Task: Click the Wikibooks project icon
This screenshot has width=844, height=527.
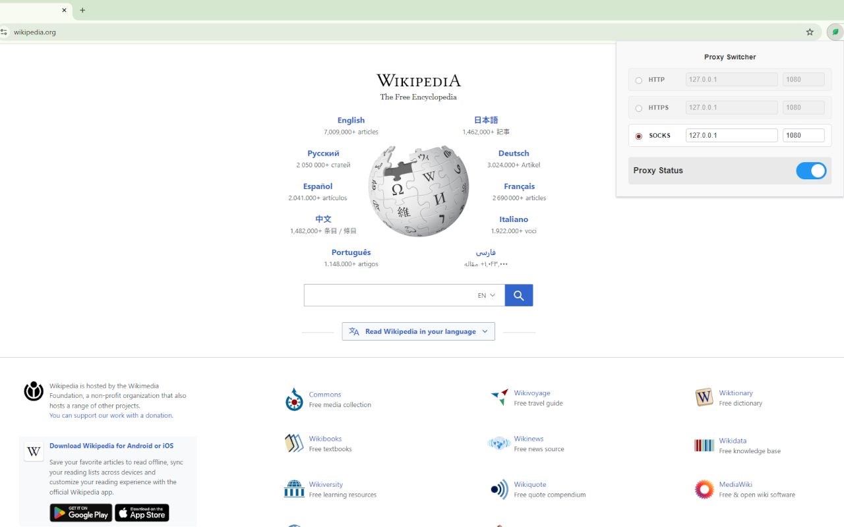Action: 294,443
